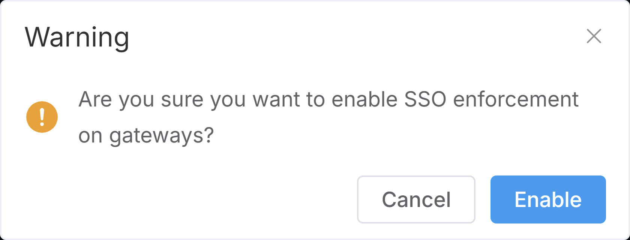The height and width of the screenshot is (240, 630).
Task: Click the "on gateways?" text line
Action: coord(146,135)
